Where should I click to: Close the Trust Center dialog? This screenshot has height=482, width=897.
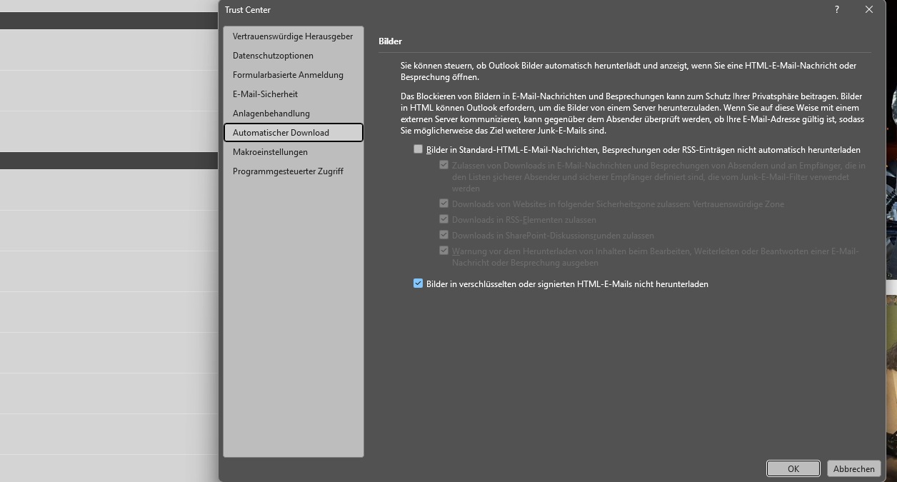869,9
